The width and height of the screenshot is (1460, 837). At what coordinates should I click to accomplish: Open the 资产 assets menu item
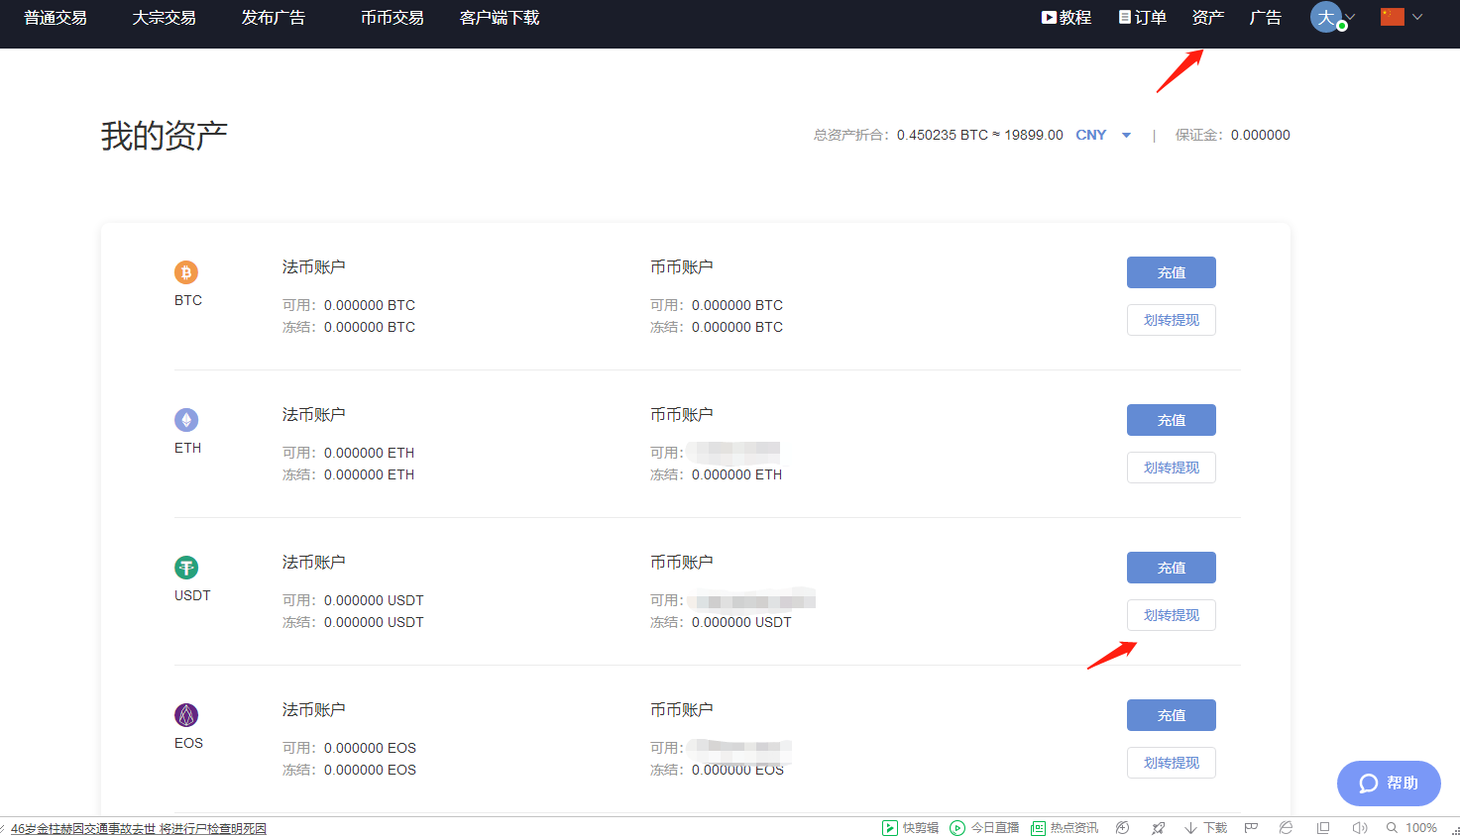tap(1207, 18)
